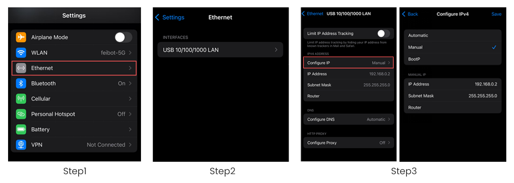Open Configure DNS set to Automatic
Screen dimensions: 514x183
pyautogui.click(x=348, y=119)
